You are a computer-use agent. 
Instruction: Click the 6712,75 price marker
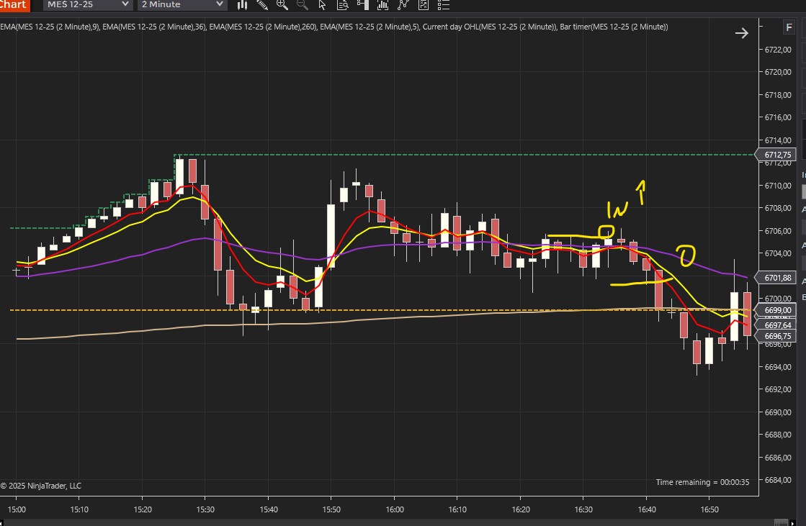[776, 155]
